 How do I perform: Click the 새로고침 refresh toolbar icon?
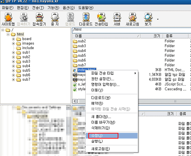click(x=132, y=19)
